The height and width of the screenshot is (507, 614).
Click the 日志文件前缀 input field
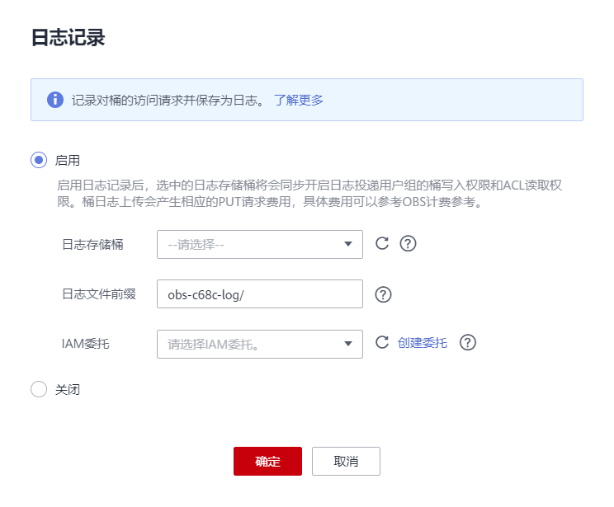(x=259, y=294)
